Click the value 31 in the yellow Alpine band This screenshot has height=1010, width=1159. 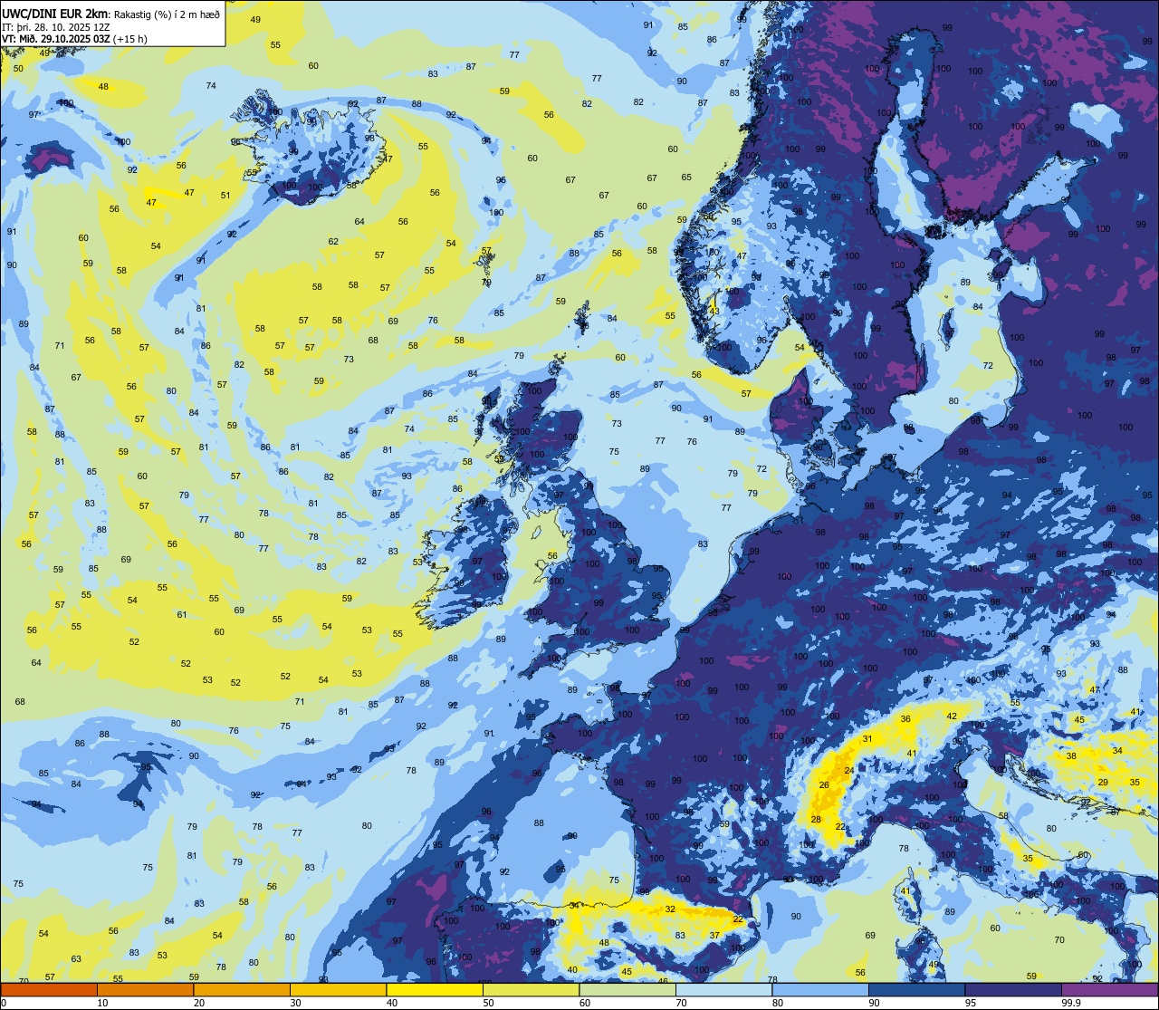pyautogui.click(x=867, y=739)
